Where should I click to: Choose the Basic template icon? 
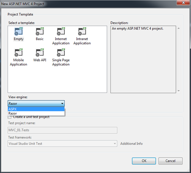tap(40, 32)
